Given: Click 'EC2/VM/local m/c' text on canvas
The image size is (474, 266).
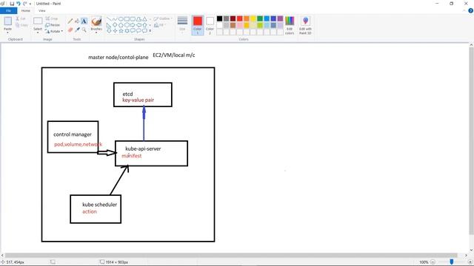Looking at the screenshot, I should point(174,55).
